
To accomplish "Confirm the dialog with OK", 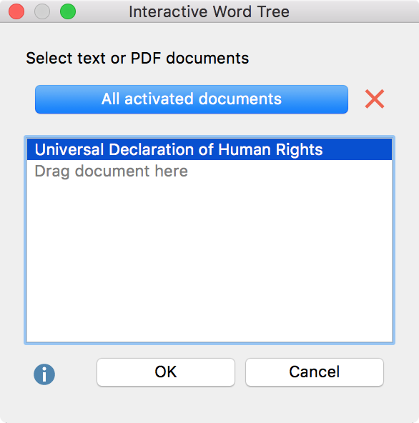I will point(166,372).
